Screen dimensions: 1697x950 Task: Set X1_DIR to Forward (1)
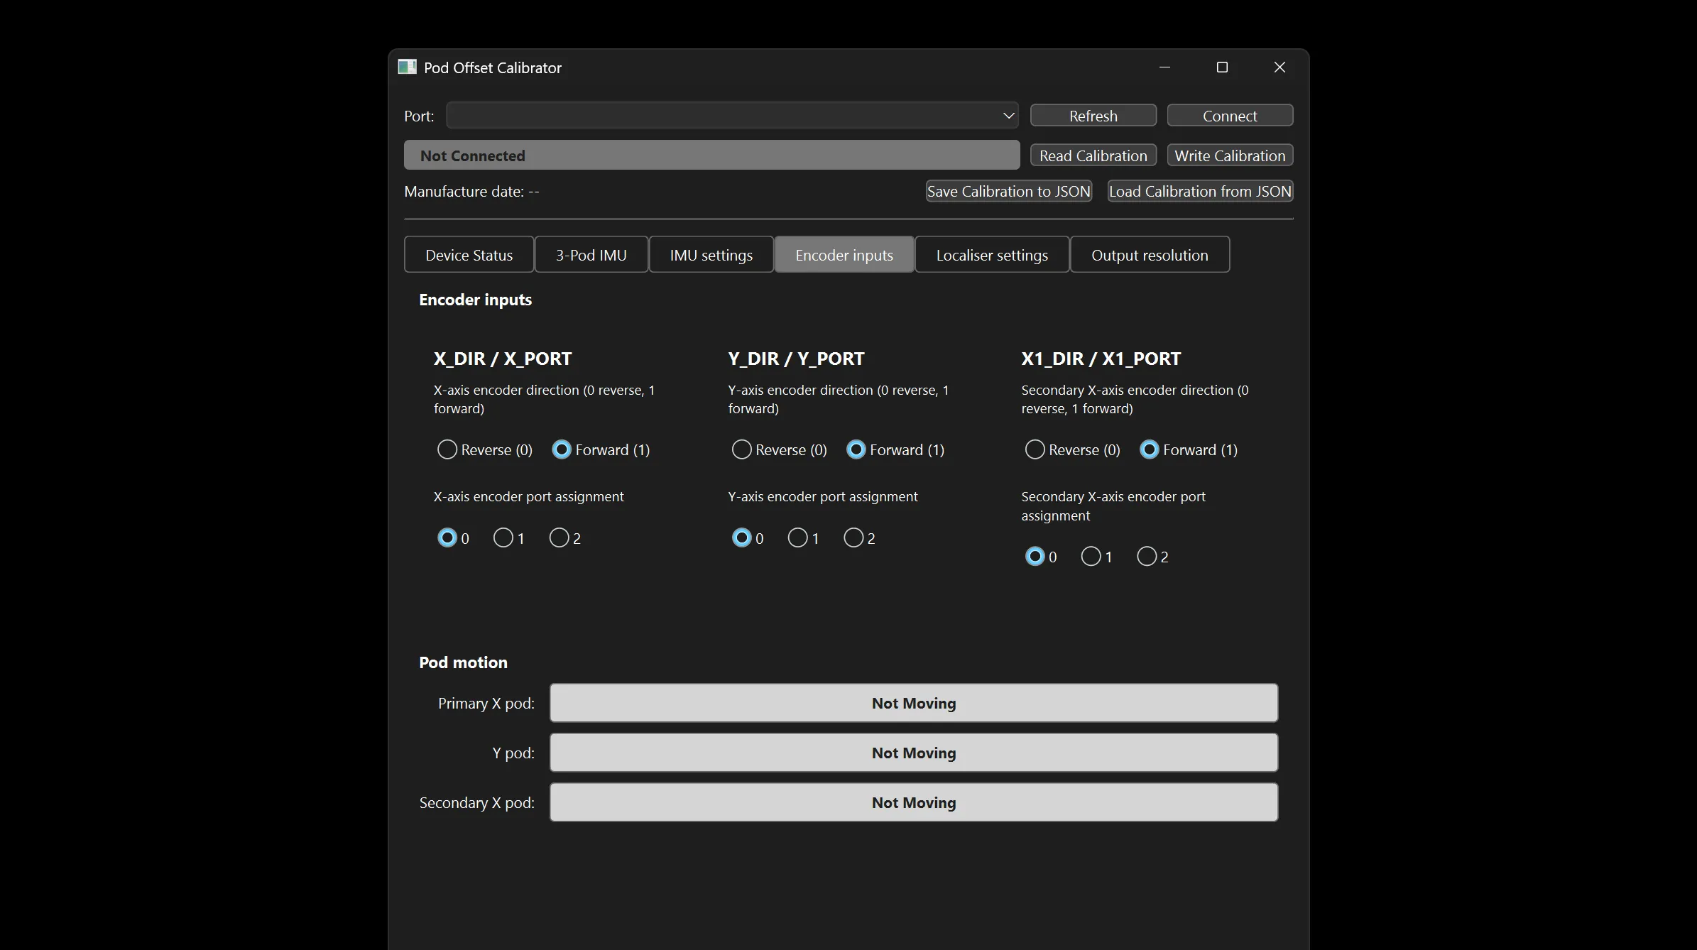(1189, 449)
